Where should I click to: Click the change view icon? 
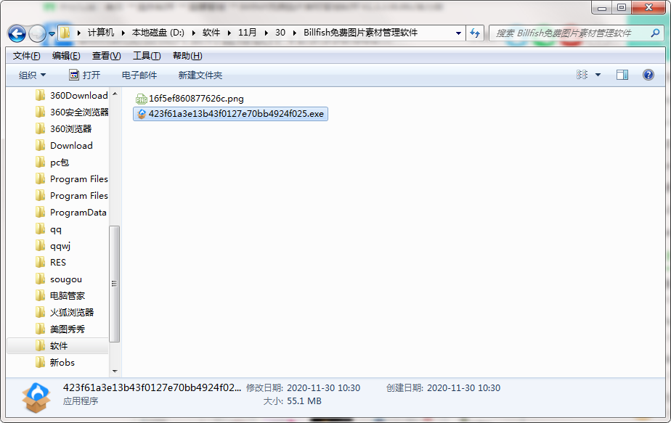pyautogui.click(x=582, y=75)
